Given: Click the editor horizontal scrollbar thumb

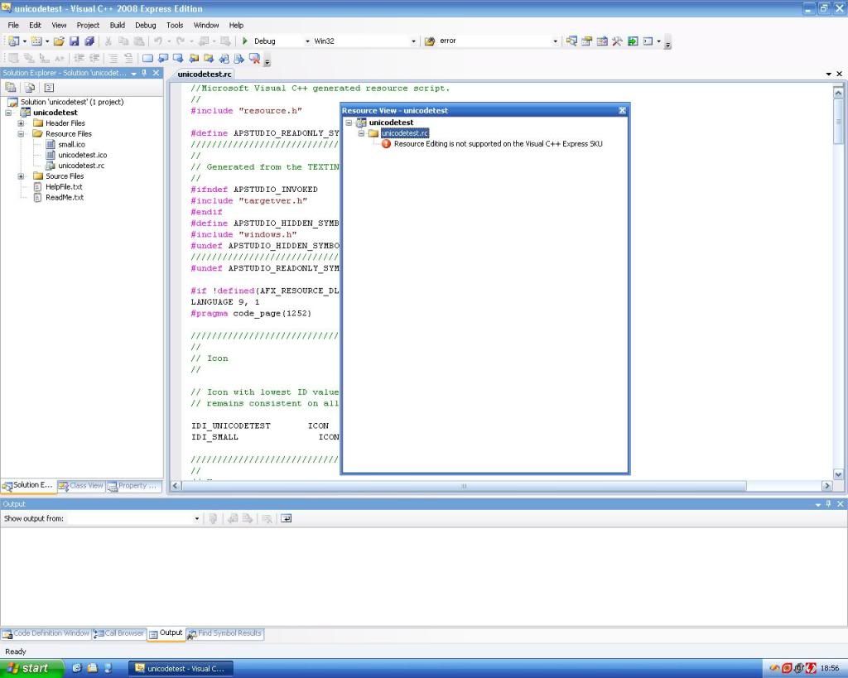Looking at the screenshot, I should tap(464, 486).
